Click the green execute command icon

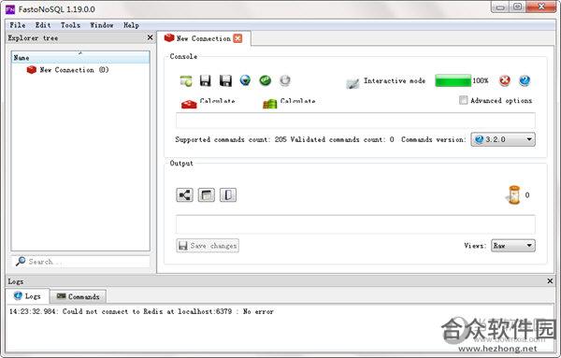coord(266,80)
